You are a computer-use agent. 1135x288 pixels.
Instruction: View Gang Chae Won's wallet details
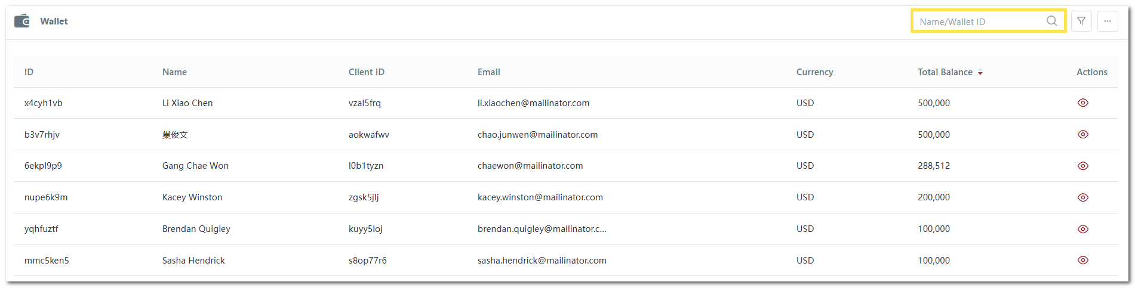pyautogui.click(x=1082, y=166)
